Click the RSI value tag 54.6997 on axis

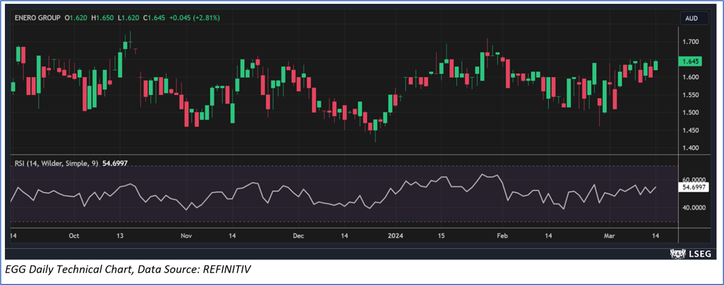point(694,187)
